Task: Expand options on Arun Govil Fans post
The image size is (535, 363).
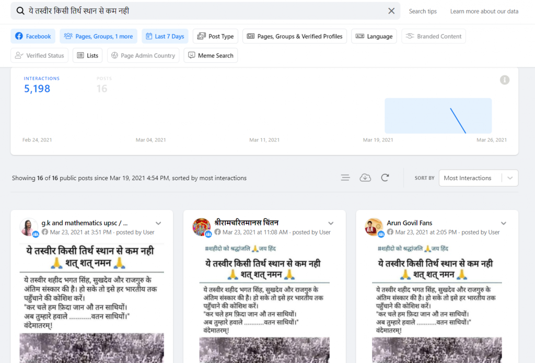Action: 504,223
